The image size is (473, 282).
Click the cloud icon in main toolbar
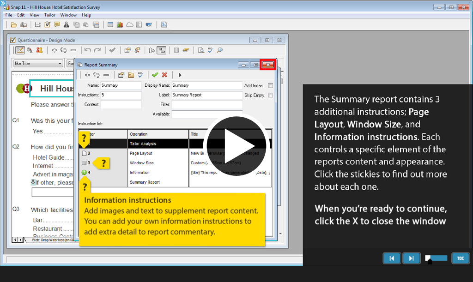[x=130, y=25]
